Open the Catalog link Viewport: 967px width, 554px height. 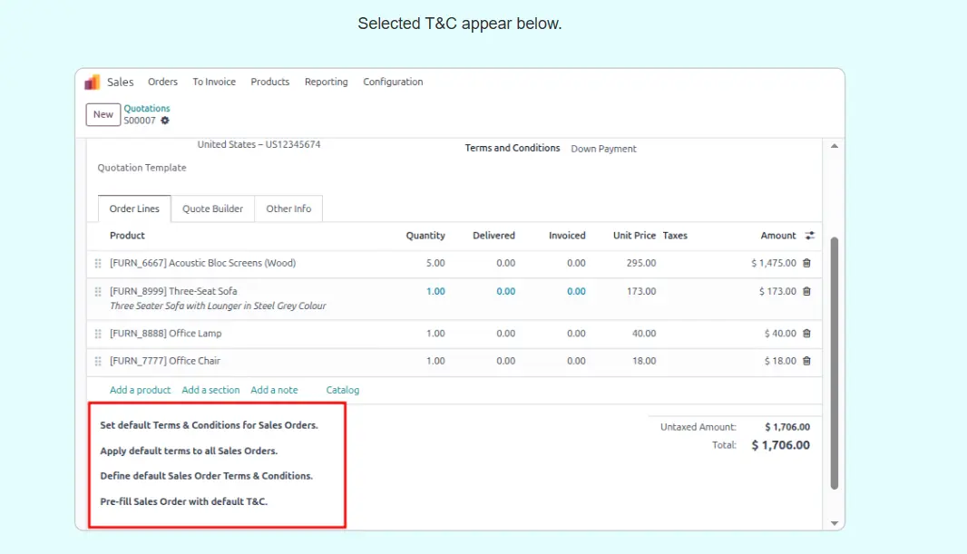tap(343, 390)
